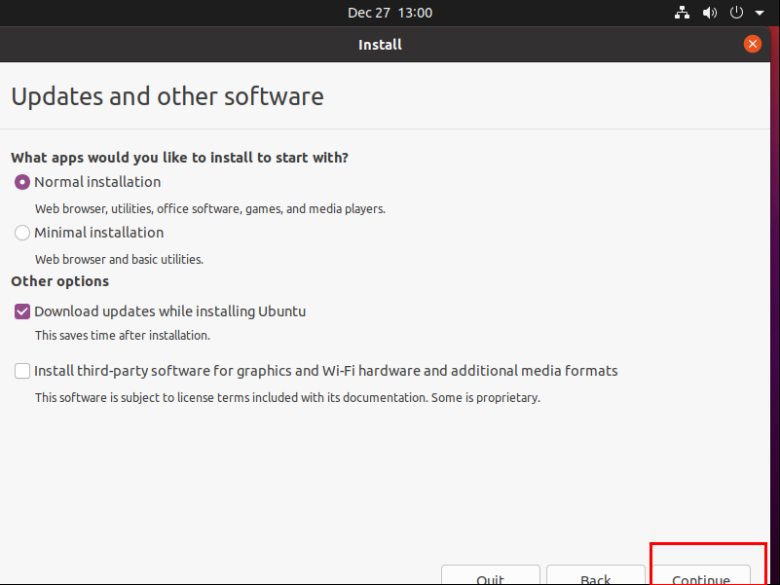Image resolution: width=780 pixels, height=585 pixels.
Task: Open the clock showing Dec 27 13:00
Action: pyautogui.click(x=390, y=13)
